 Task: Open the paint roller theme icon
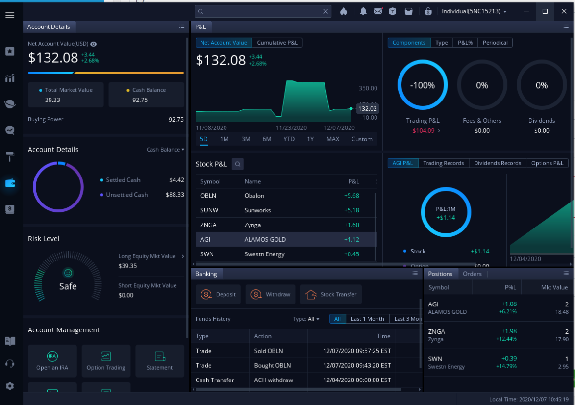coord(10,157)
